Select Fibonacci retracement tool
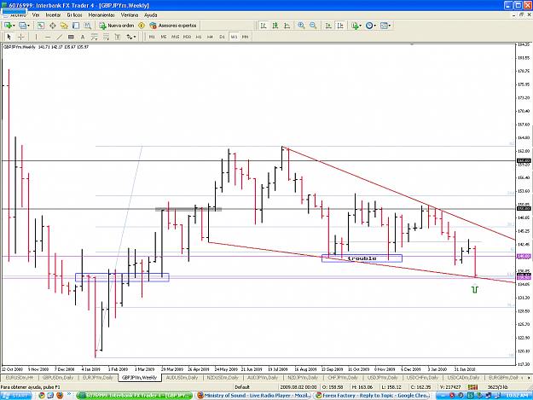533x400 pixels. pyautogui.click(x=106, y=37)
